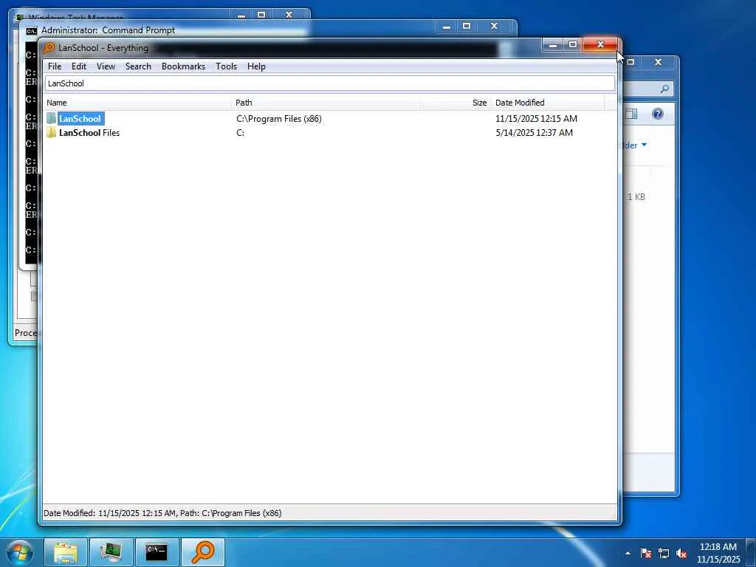This screenshot has width=756, height=567.
Task: Click date 11/15/2025 12:15 AM cell
Action: point(536,119)
